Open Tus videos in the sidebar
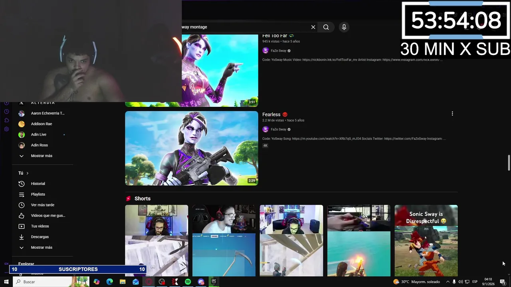The width and height of the screenshot is (511, 287). [x=42, y=226]
